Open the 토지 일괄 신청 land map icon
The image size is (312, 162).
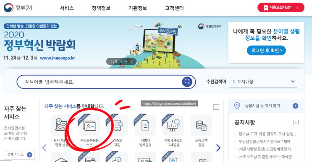[61, 125]
